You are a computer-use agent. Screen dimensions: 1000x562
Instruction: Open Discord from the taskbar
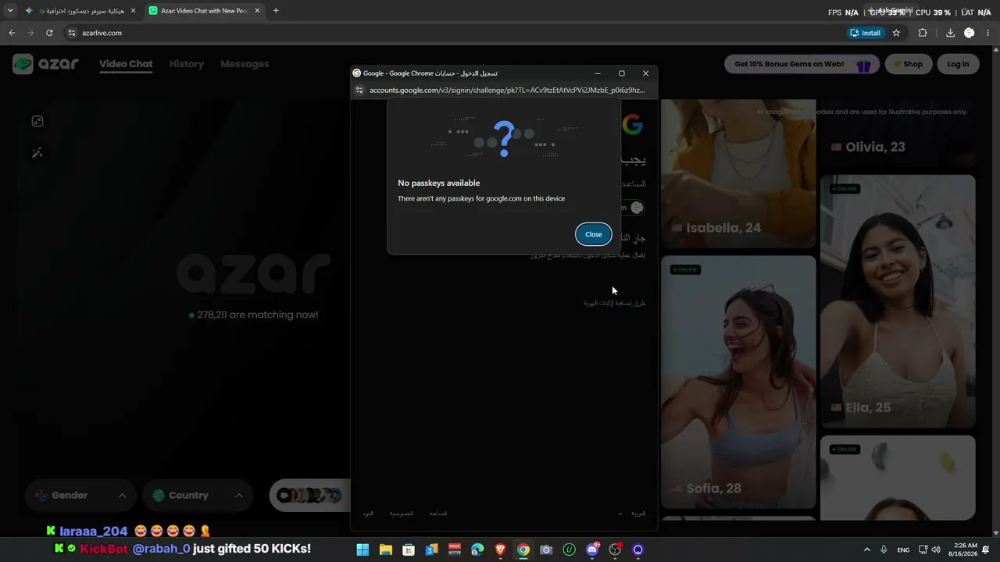[592, 550]
